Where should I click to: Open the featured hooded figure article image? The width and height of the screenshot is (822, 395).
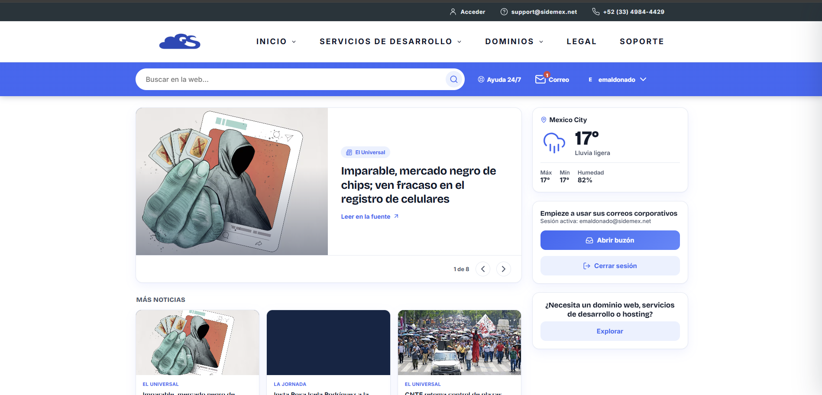coord(232,181)
